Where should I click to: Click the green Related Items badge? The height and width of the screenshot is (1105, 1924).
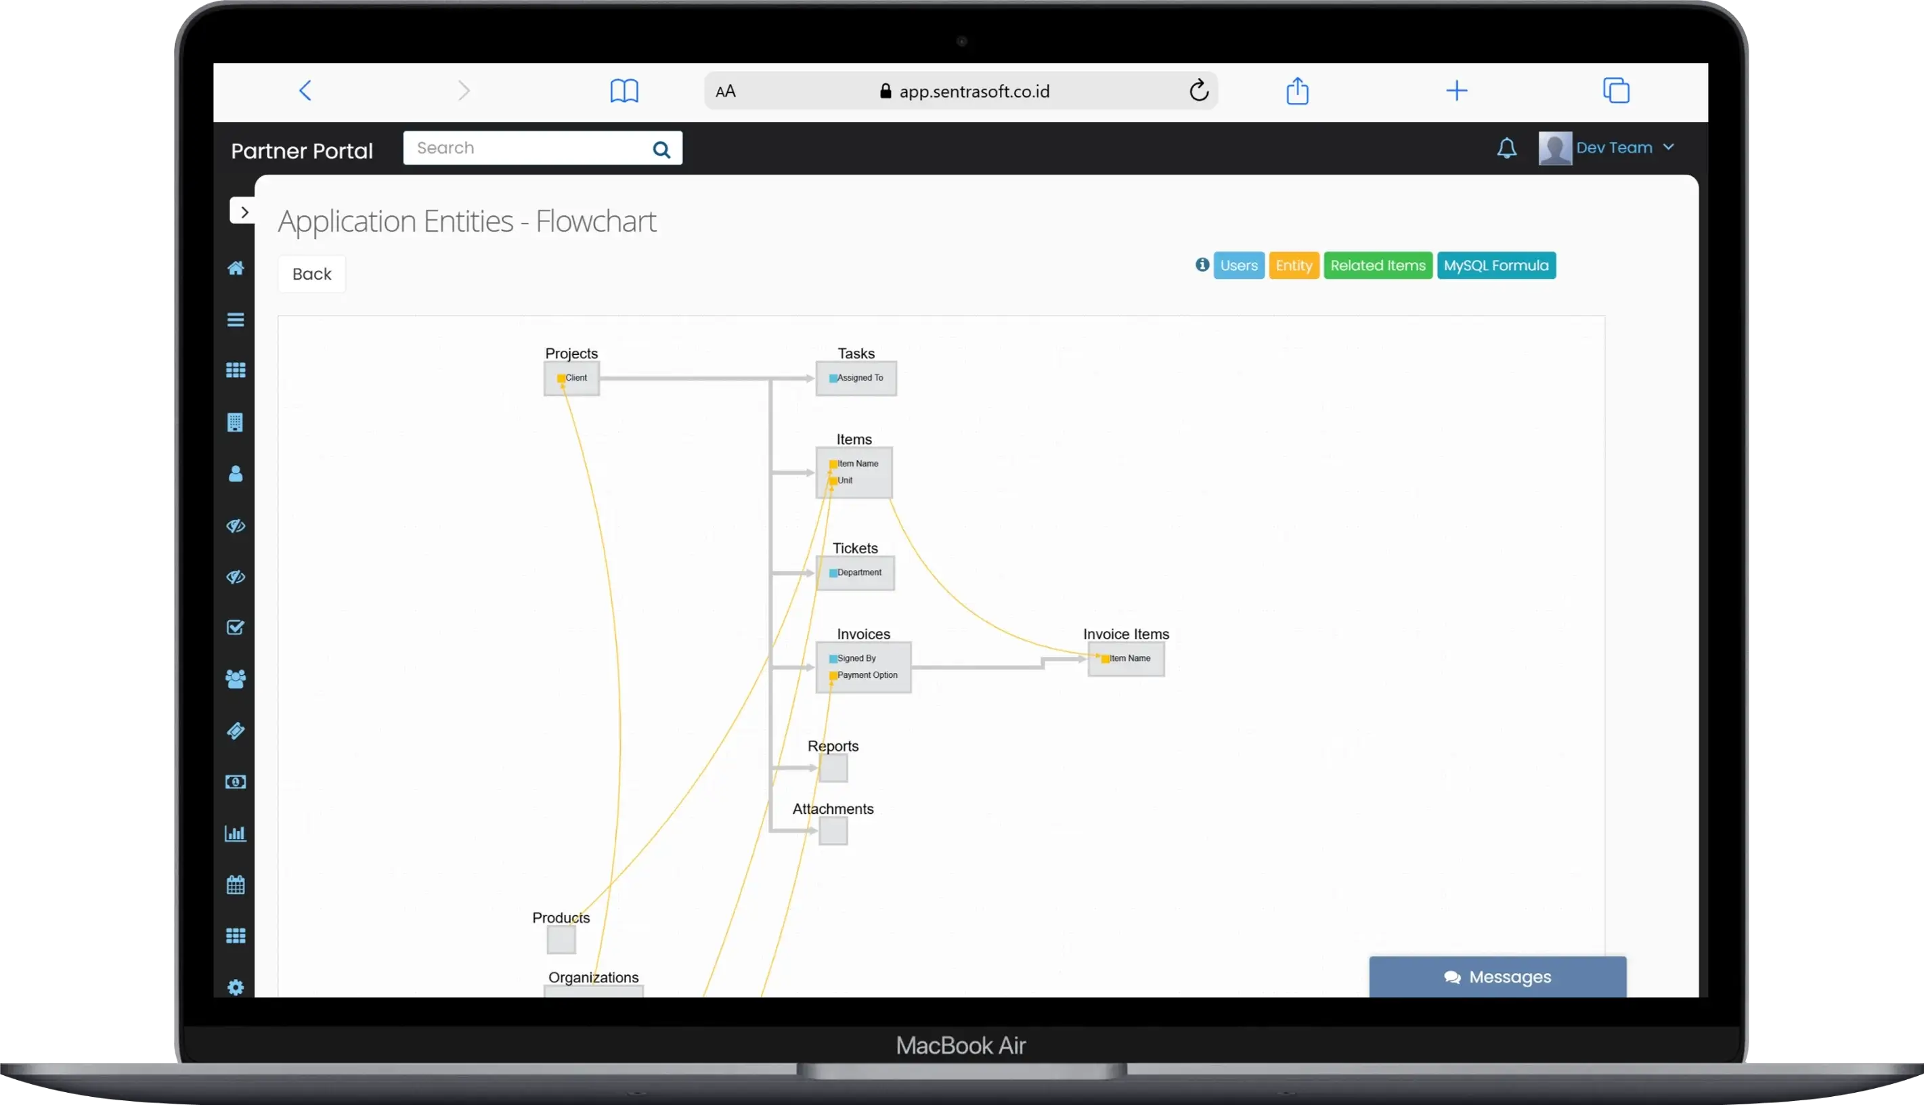pos(1378,265)
